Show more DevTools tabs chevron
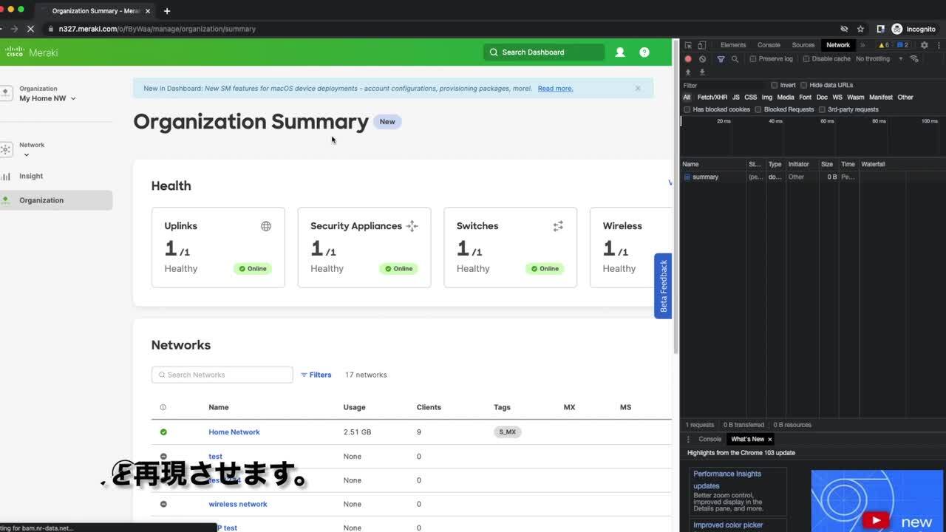The image size is (946, 532). click(862, 45)
